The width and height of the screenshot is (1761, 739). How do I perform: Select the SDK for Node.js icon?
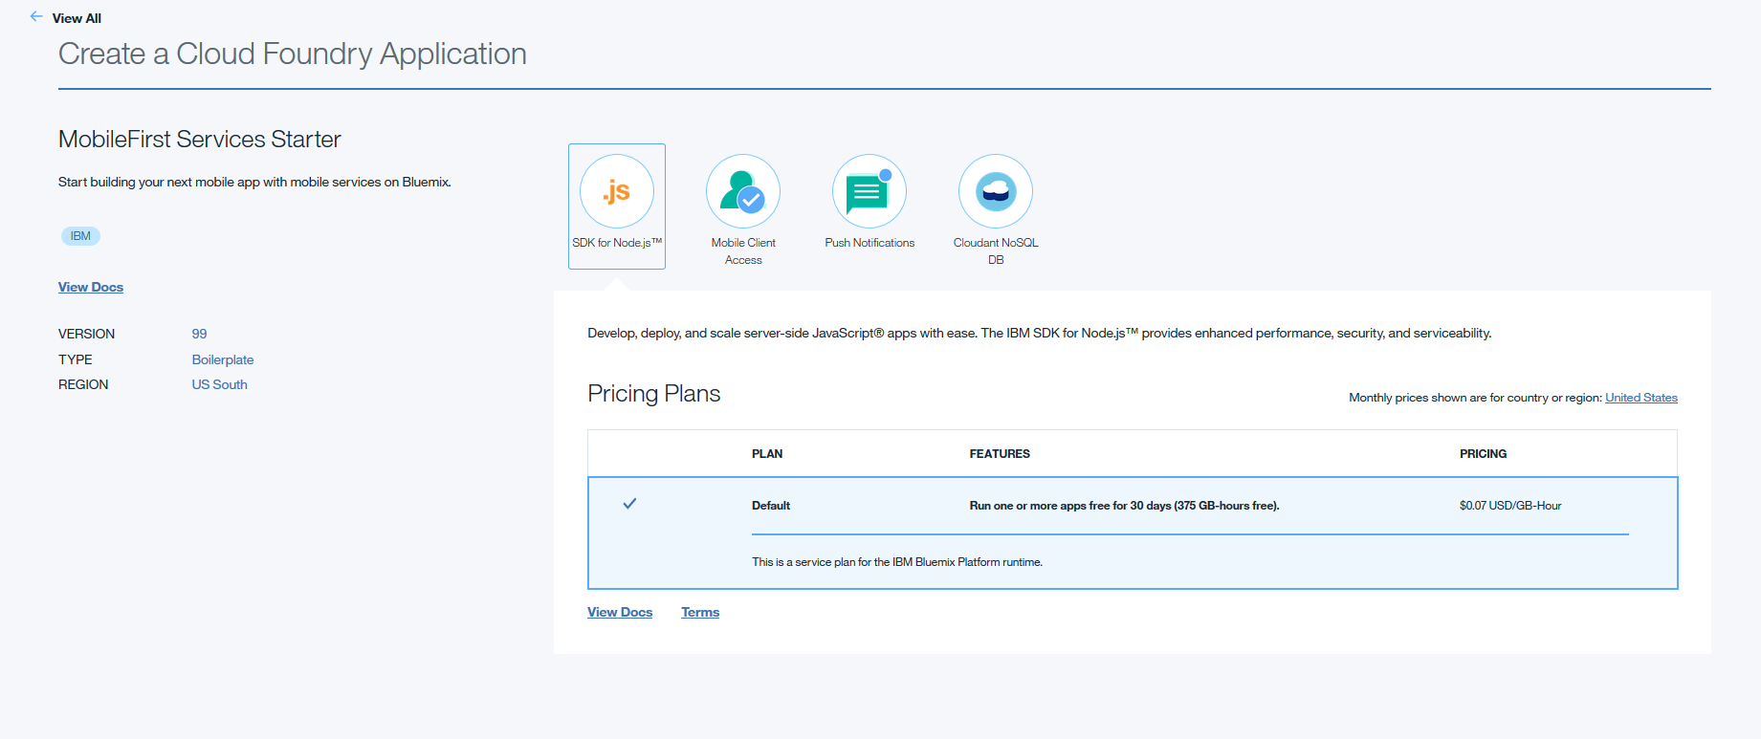[617, 191]
